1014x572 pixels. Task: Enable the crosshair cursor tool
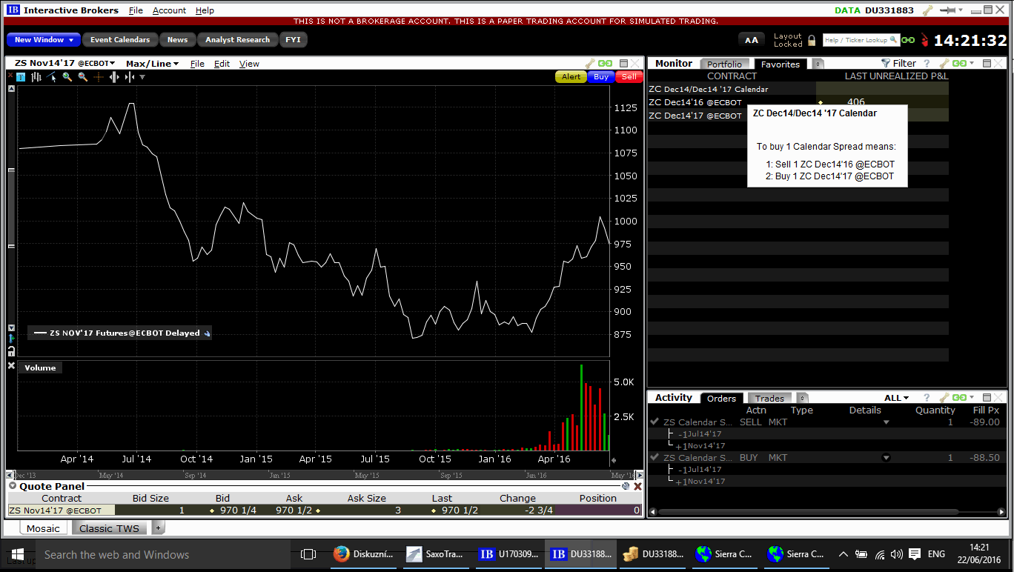98,77
